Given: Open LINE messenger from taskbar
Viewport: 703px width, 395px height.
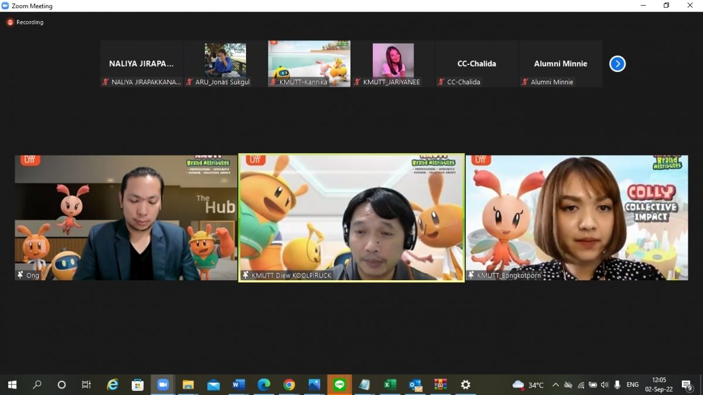Looking at the screenshot, I should [x=339, y=384].
